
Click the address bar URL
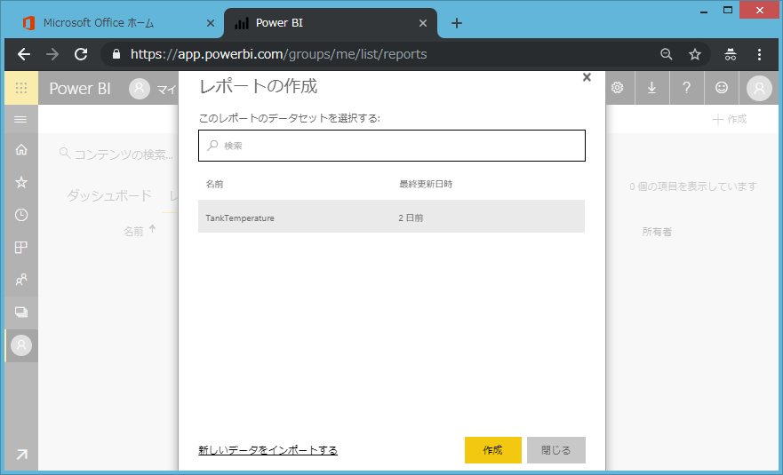279,54
